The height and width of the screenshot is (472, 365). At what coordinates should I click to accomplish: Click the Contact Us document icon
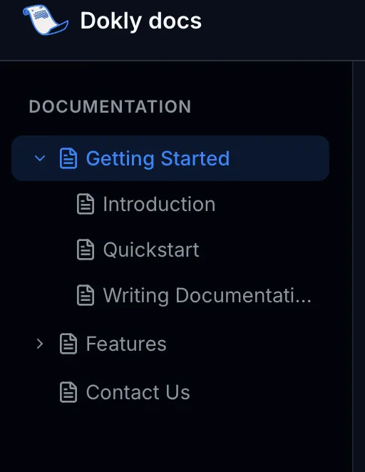click(68, 392)
